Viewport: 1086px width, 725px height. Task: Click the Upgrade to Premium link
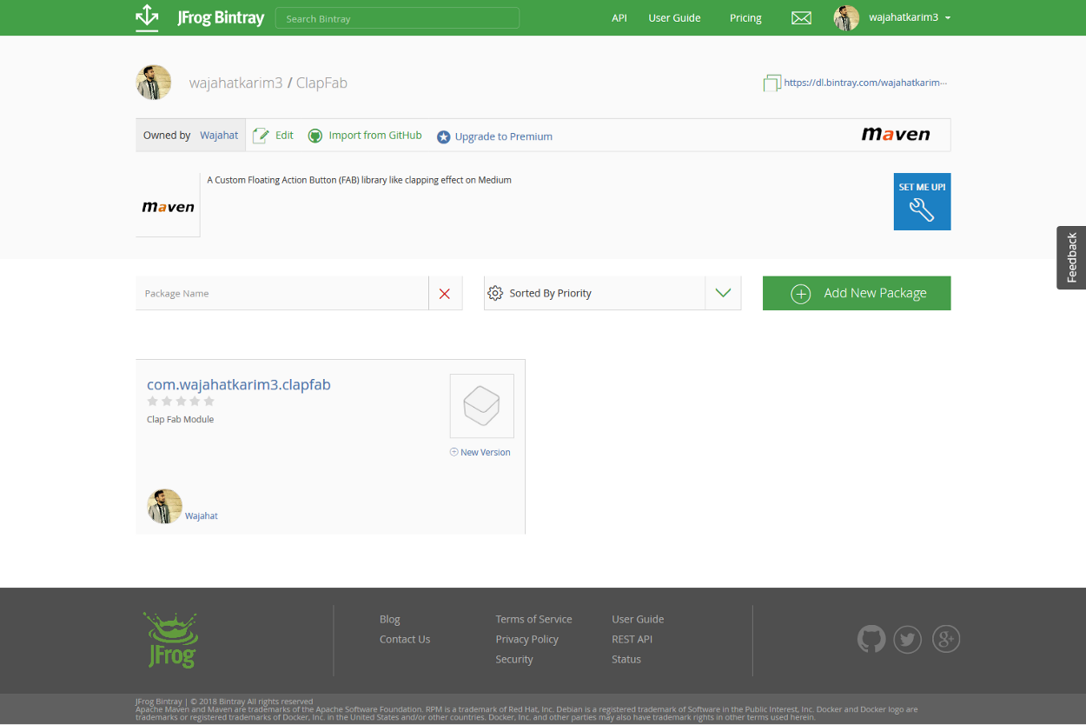pos(504,136)
